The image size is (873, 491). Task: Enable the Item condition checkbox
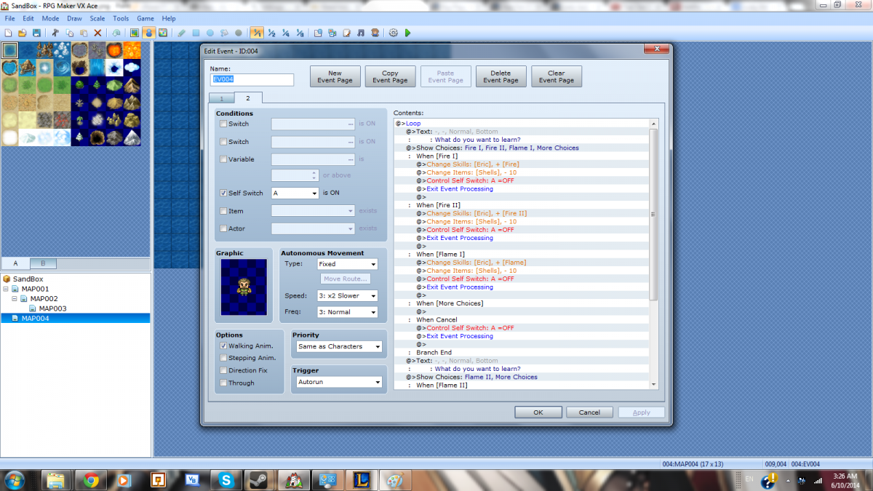coord(223,211)
